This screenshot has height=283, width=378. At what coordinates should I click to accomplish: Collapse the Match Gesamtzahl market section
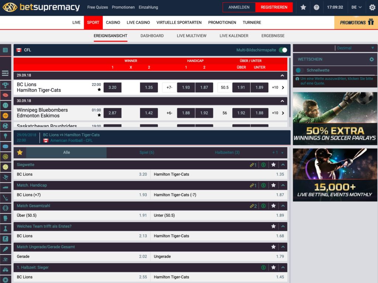(x=283, y=206)
